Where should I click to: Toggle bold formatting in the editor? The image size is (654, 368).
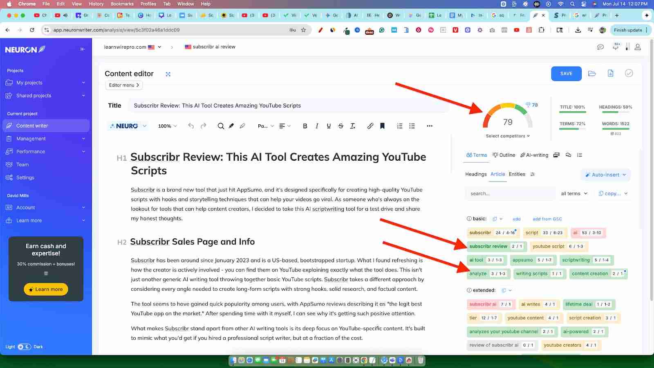pos(305,126)
